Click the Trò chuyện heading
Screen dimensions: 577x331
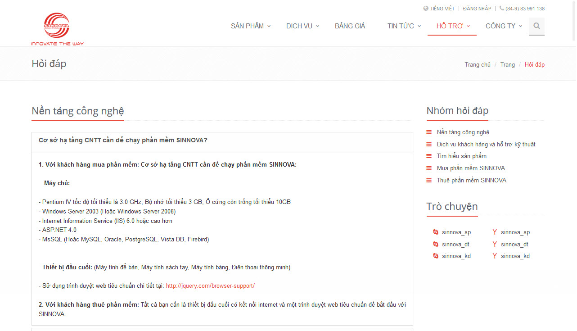click(x=452, y=207)
